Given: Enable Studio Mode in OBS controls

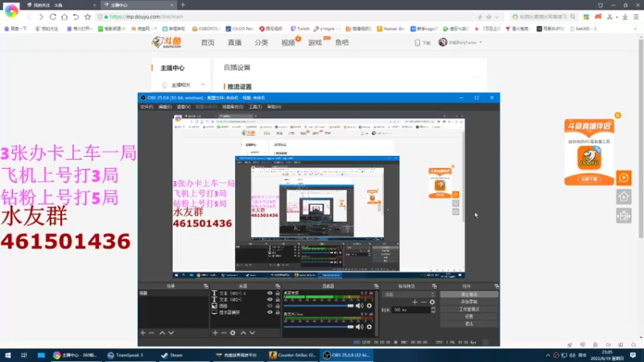Looking at the screenshot, I should (469, 309).
